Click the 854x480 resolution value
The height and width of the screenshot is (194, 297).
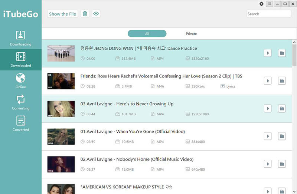pyautogui.click(x=198, y=142)
